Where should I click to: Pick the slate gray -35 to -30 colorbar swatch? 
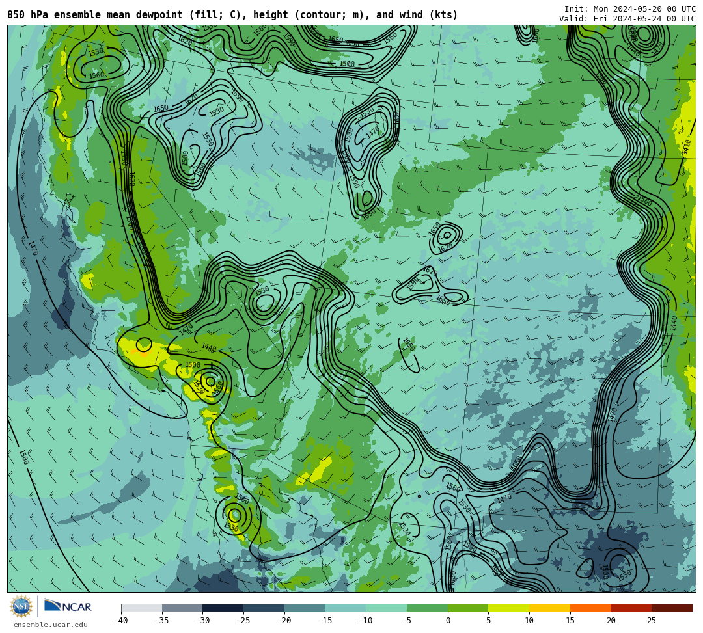point(182,608)
